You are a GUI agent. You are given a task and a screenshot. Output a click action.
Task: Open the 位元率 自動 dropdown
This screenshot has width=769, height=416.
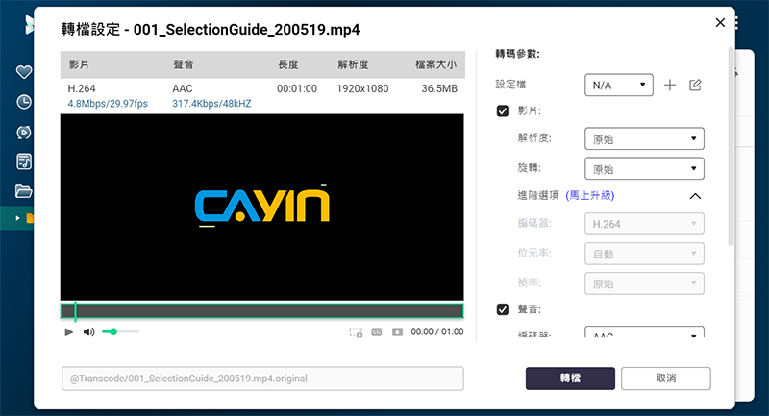tap(644, 254)
